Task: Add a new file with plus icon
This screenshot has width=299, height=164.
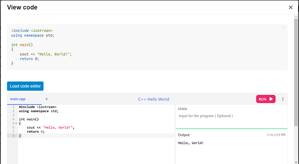Action: tap(46, 99)
